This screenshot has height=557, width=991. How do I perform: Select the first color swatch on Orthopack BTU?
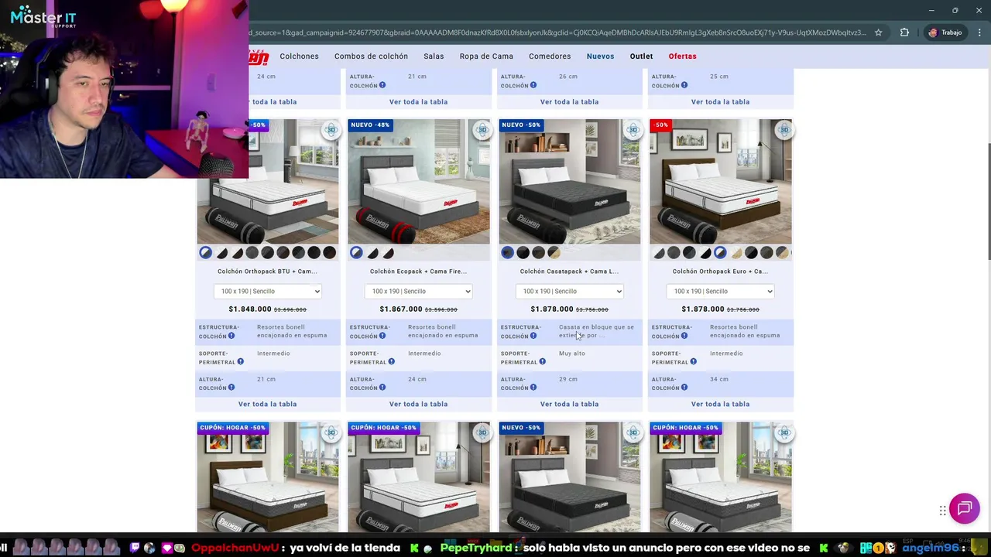click(205, 252)
